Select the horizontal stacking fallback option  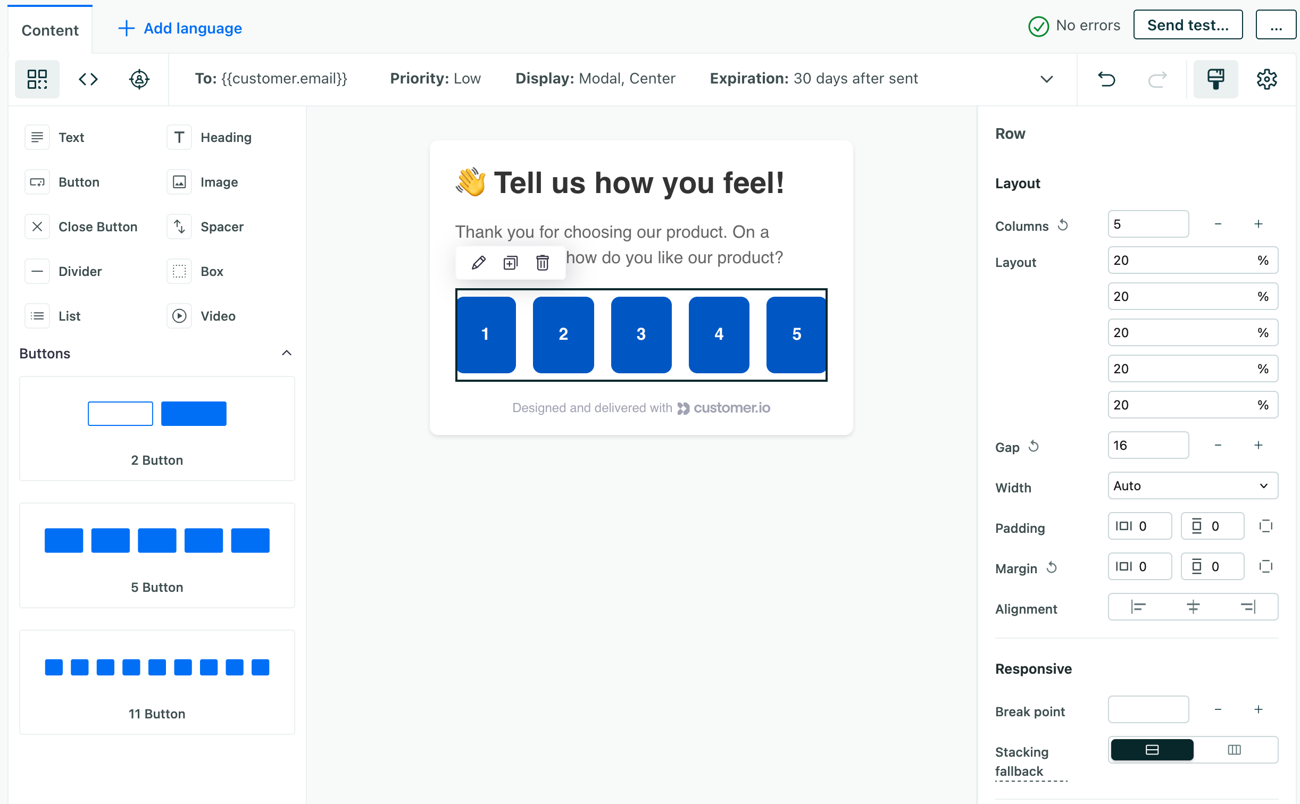1152,750
